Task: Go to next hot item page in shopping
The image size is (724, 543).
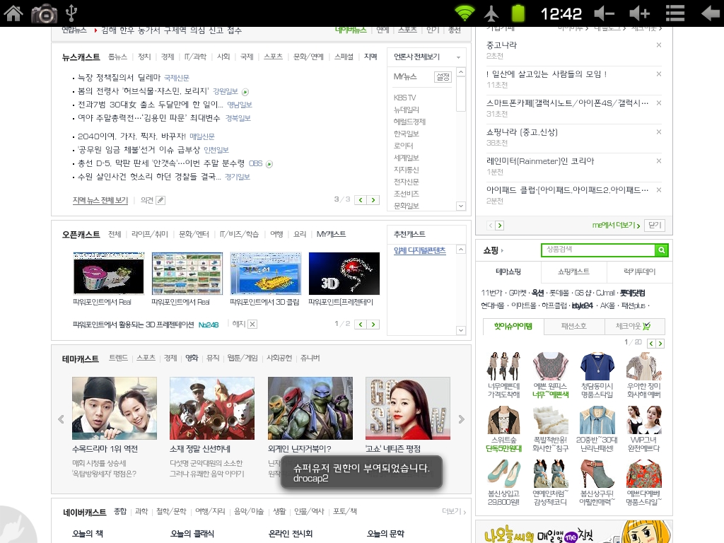Action: pos(660,343)
